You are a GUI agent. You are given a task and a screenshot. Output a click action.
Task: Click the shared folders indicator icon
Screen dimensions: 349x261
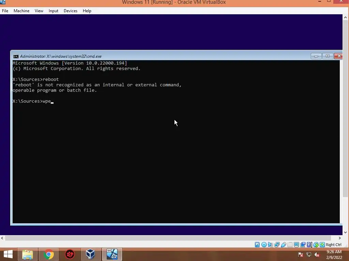(290, 245)
